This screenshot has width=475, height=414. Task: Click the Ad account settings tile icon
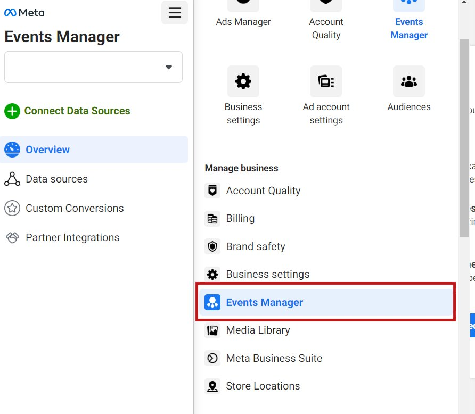coord(326,81)
